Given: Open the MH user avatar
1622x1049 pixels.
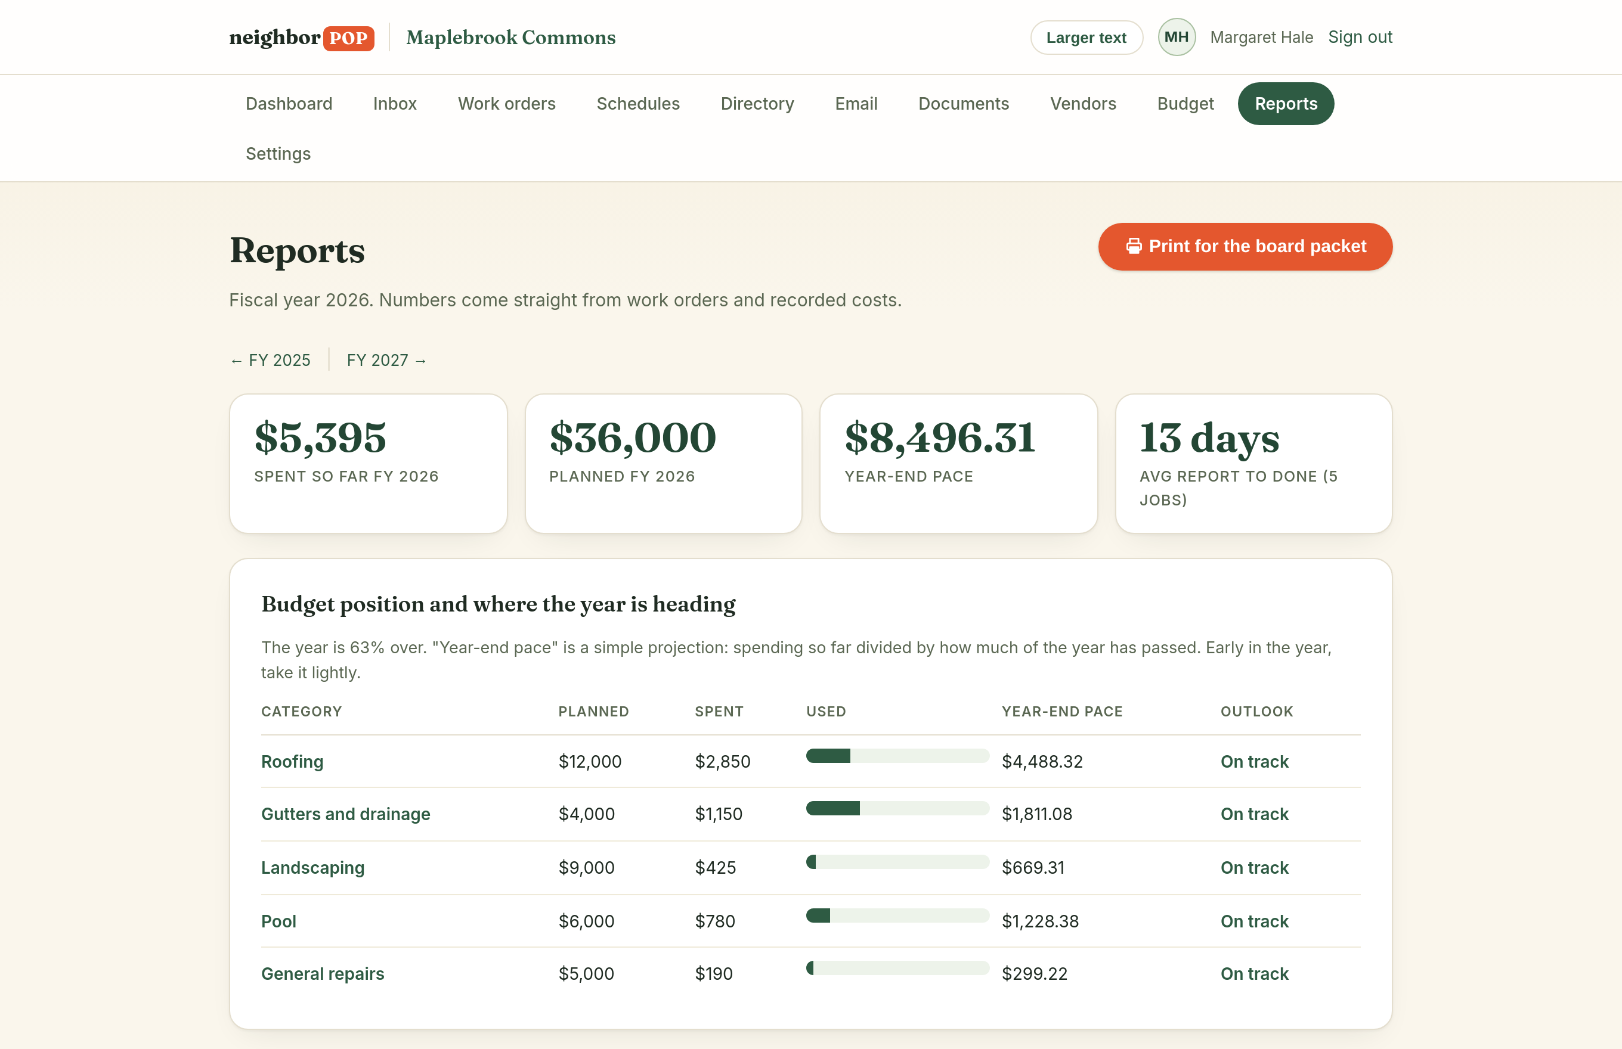Looking at the screenshot, I should [1177, 37].
